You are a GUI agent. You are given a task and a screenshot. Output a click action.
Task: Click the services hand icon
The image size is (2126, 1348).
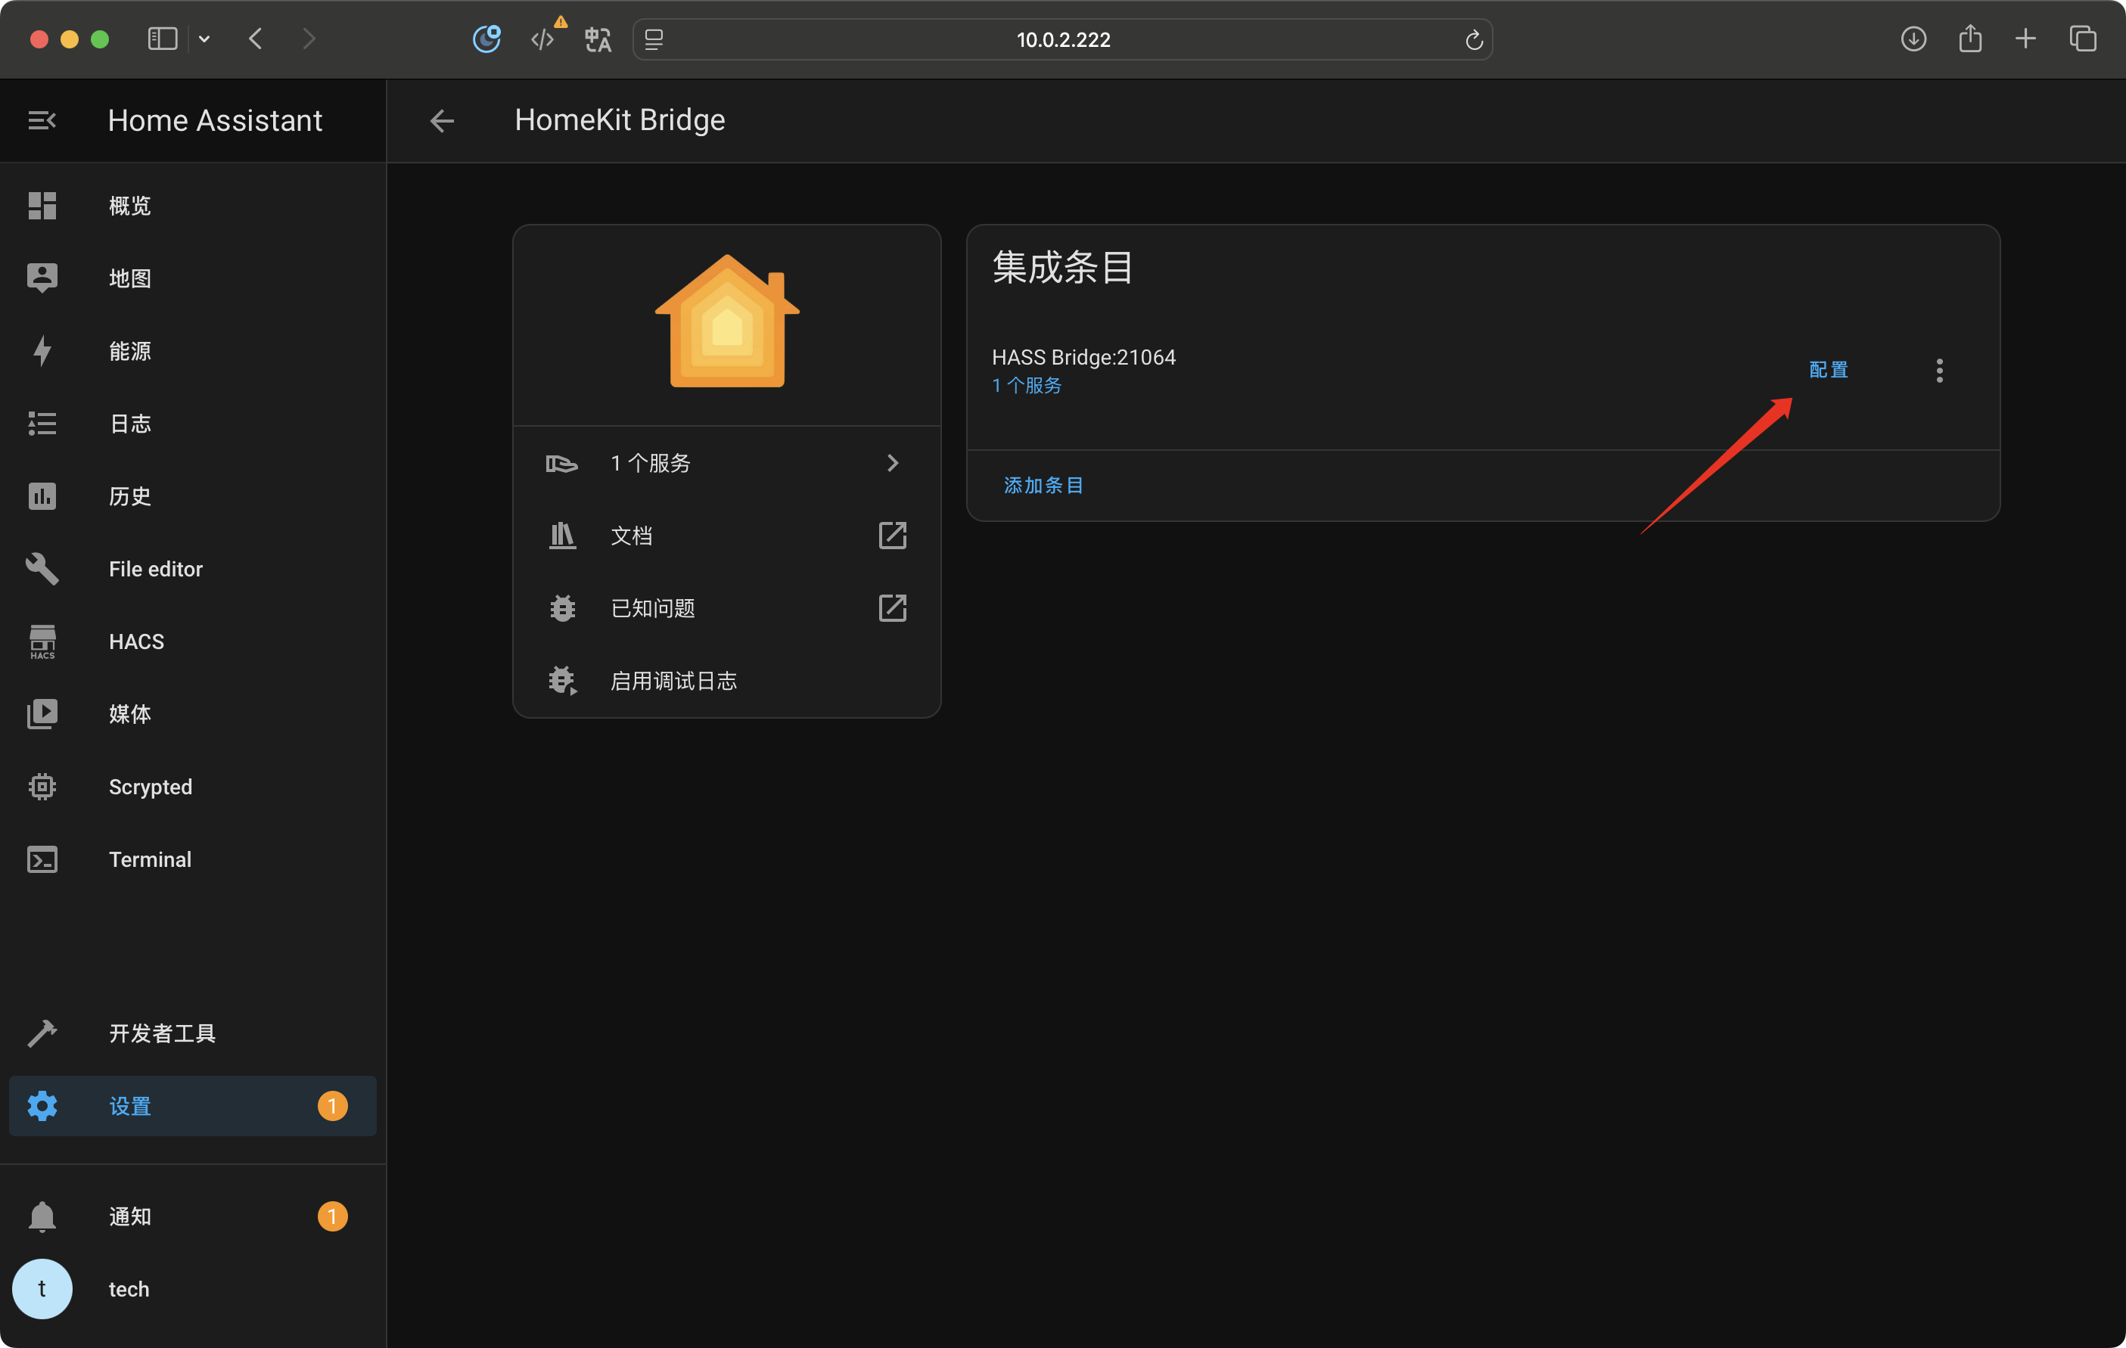pyautogui.click(x=561, y=463)
